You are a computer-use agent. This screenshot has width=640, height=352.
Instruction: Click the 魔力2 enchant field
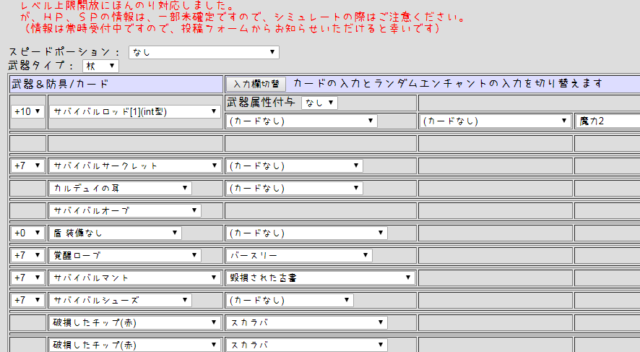[607, 121]
